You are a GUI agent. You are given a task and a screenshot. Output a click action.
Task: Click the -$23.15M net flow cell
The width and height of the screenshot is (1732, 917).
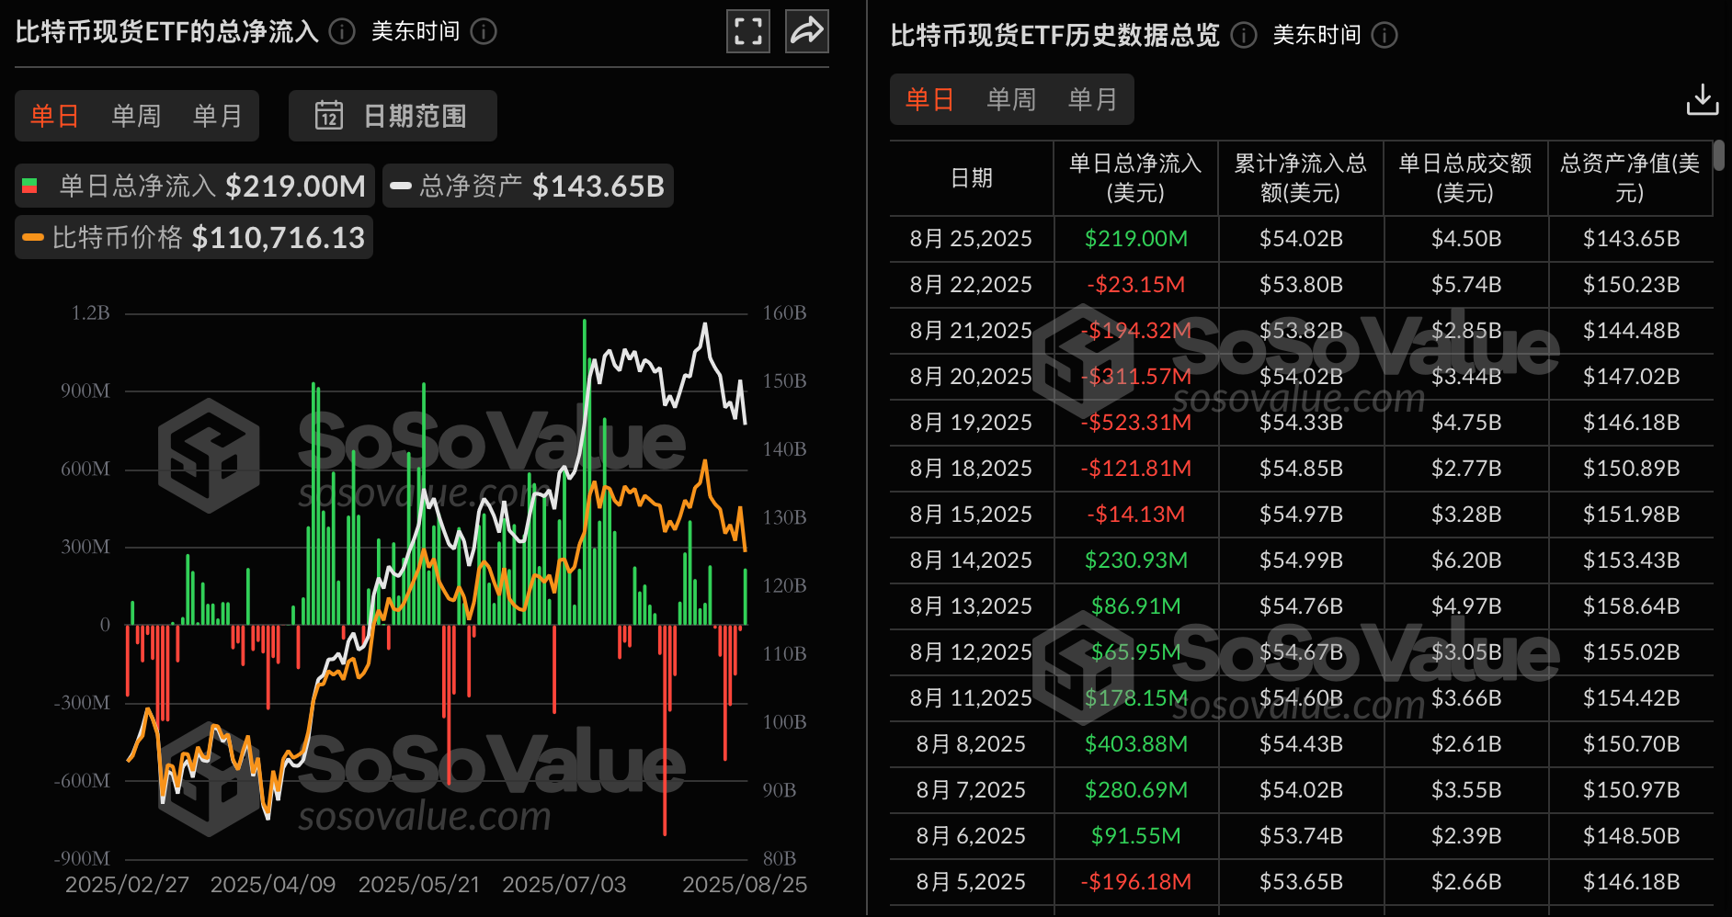pos(1136,285)
